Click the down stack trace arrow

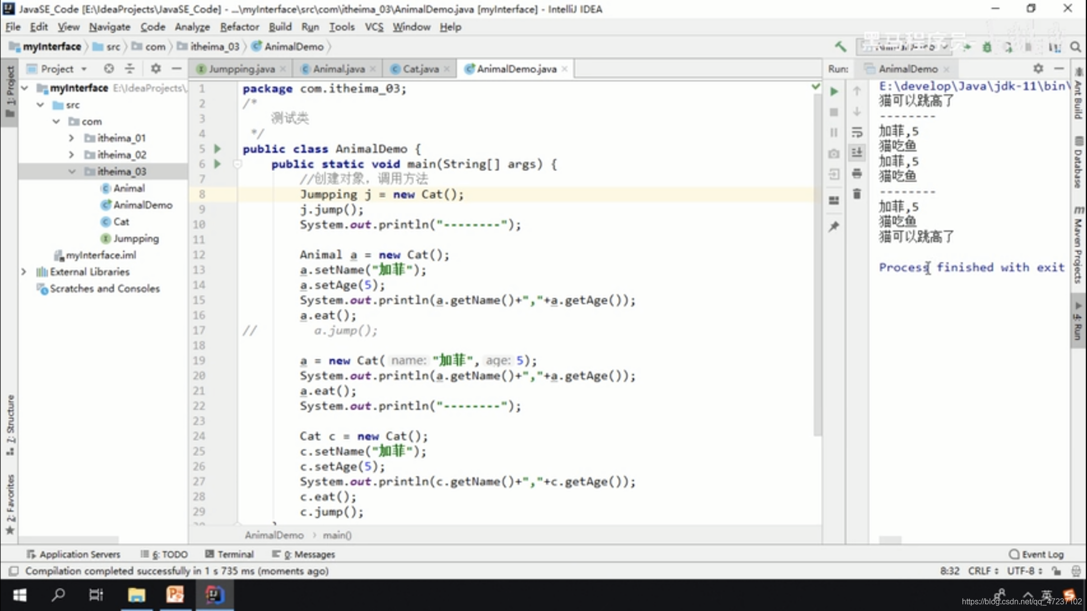coord(857,112)
